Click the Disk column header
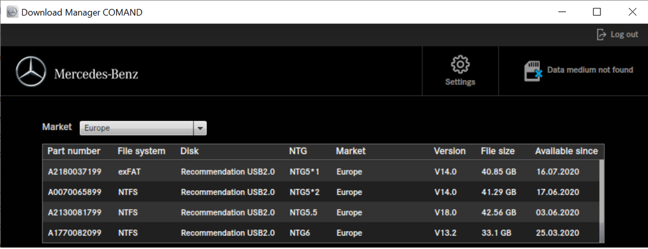This screenshot has height=249, width=648. click(x=189, y=151)
